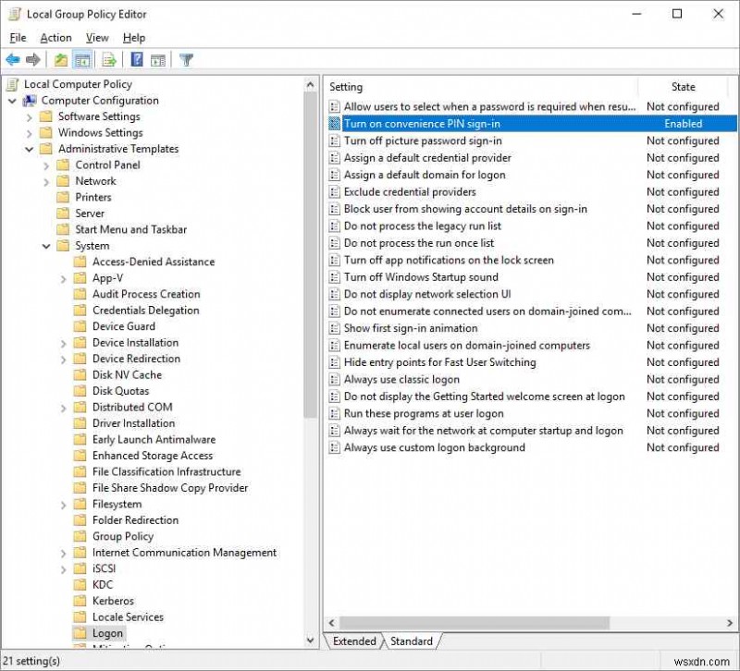Screen dimensions: 740x671
Task: Click the Export List toolbar icon
Action: point(107,59)
